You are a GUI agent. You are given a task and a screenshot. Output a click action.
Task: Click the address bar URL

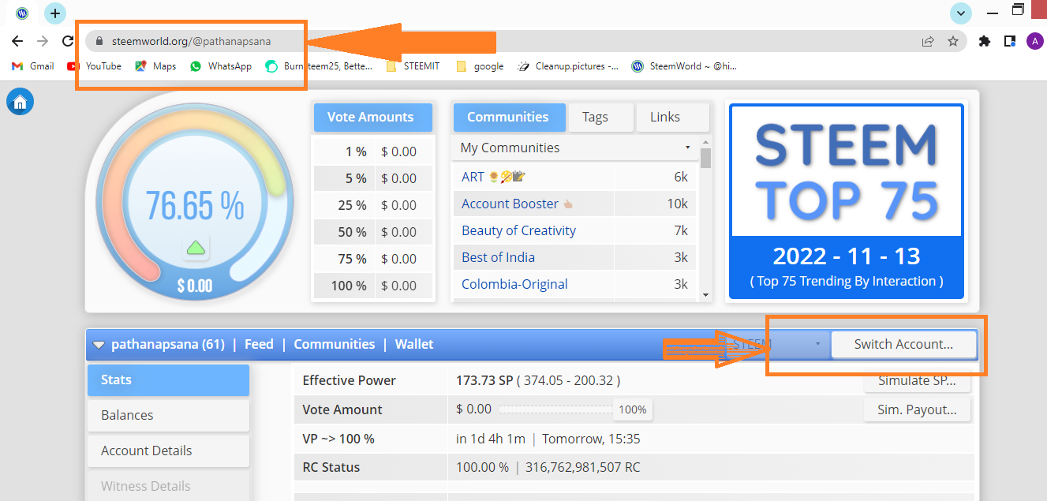coord(191,41)
